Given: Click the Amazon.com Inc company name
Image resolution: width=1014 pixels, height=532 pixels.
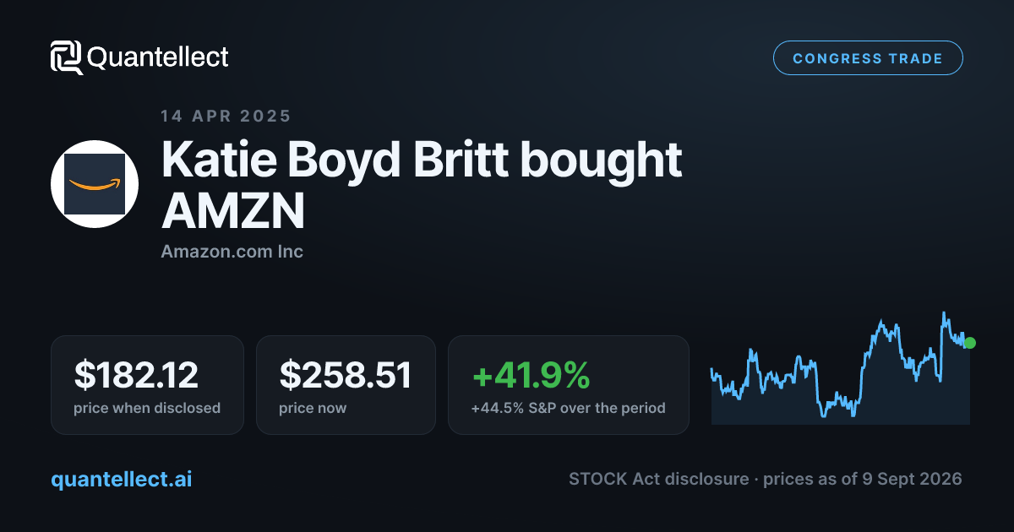Looking at the screenshot, I should pos(232,252).
